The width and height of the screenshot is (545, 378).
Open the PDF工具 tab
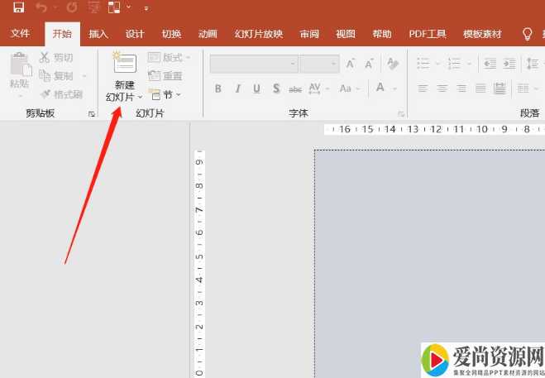[428, 34]
